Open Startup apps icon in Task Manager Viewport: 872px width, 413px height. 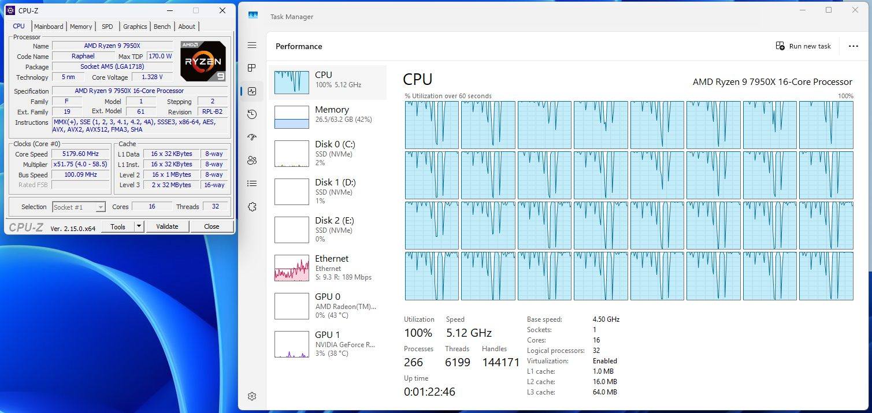pos(251,137)
